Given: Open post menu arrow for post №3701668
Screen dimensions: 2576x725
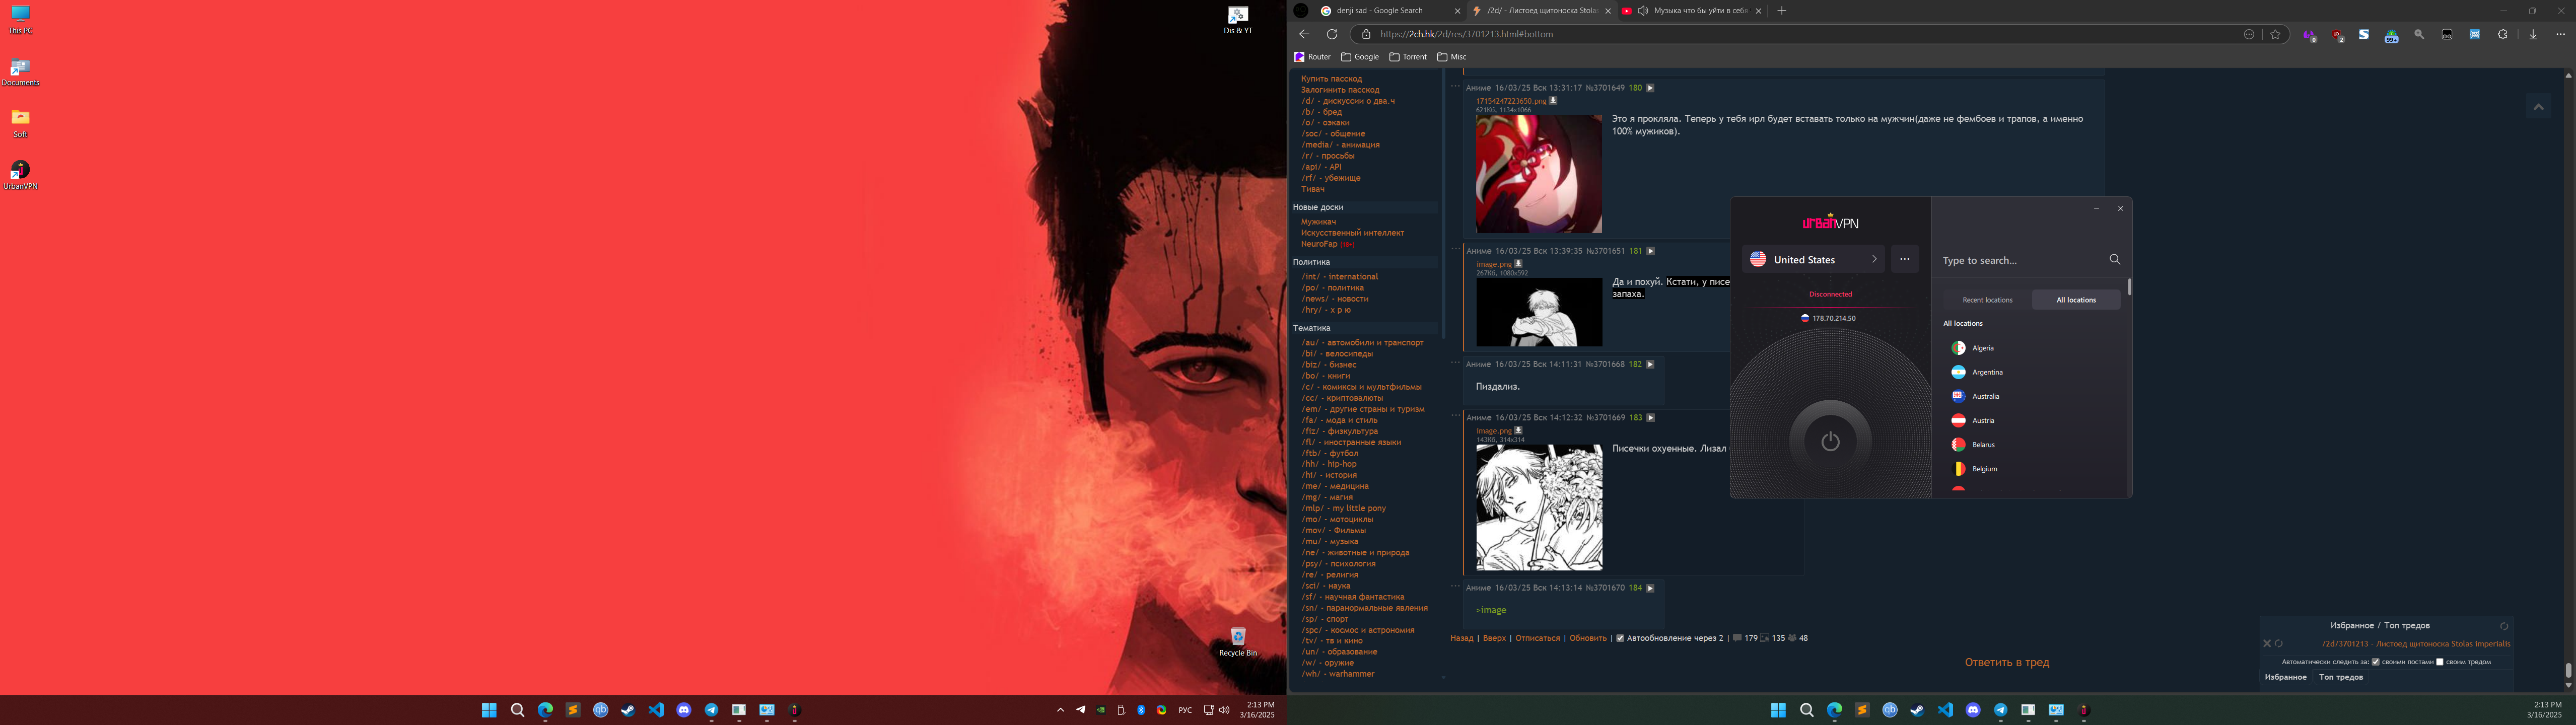Looking at the screenshot, I should click(x=1650, y=364).
